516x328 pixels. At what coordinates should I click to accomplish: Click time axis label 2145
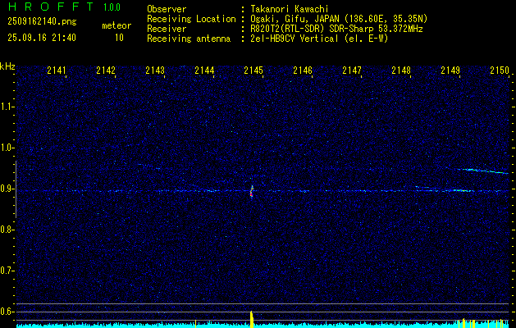pyautogui.click(x=253, y=70)
